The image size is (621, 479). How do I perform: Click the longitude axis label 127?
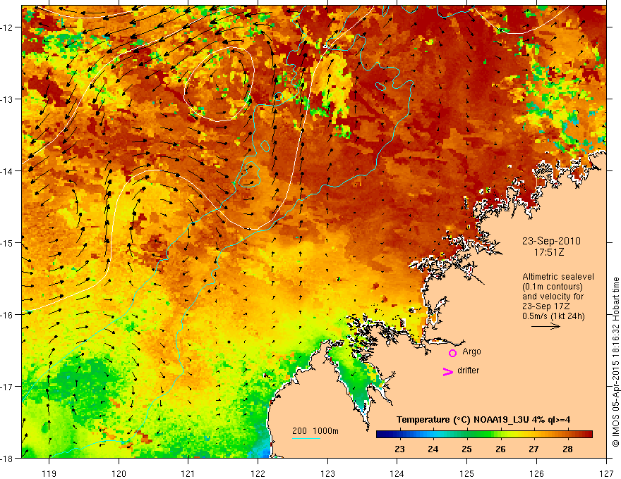(x=606, y=473)
